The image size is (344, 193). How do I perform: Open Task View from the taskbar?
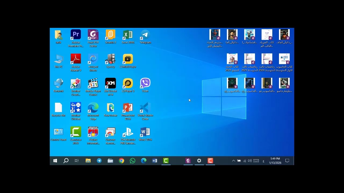click(x=77, y=161)
